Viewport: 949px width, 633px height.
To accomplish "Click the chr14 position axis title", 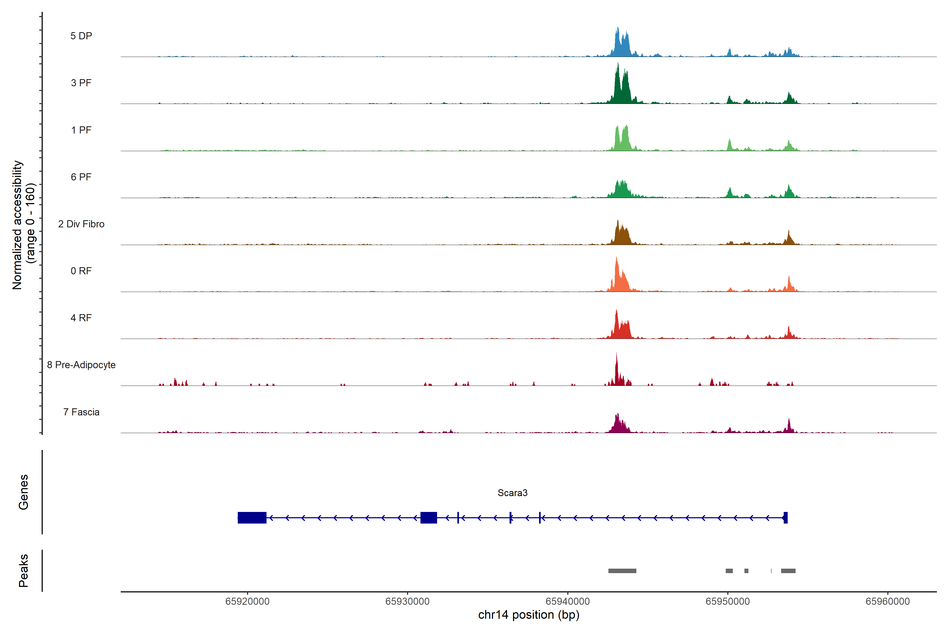I will pos(529,615).
